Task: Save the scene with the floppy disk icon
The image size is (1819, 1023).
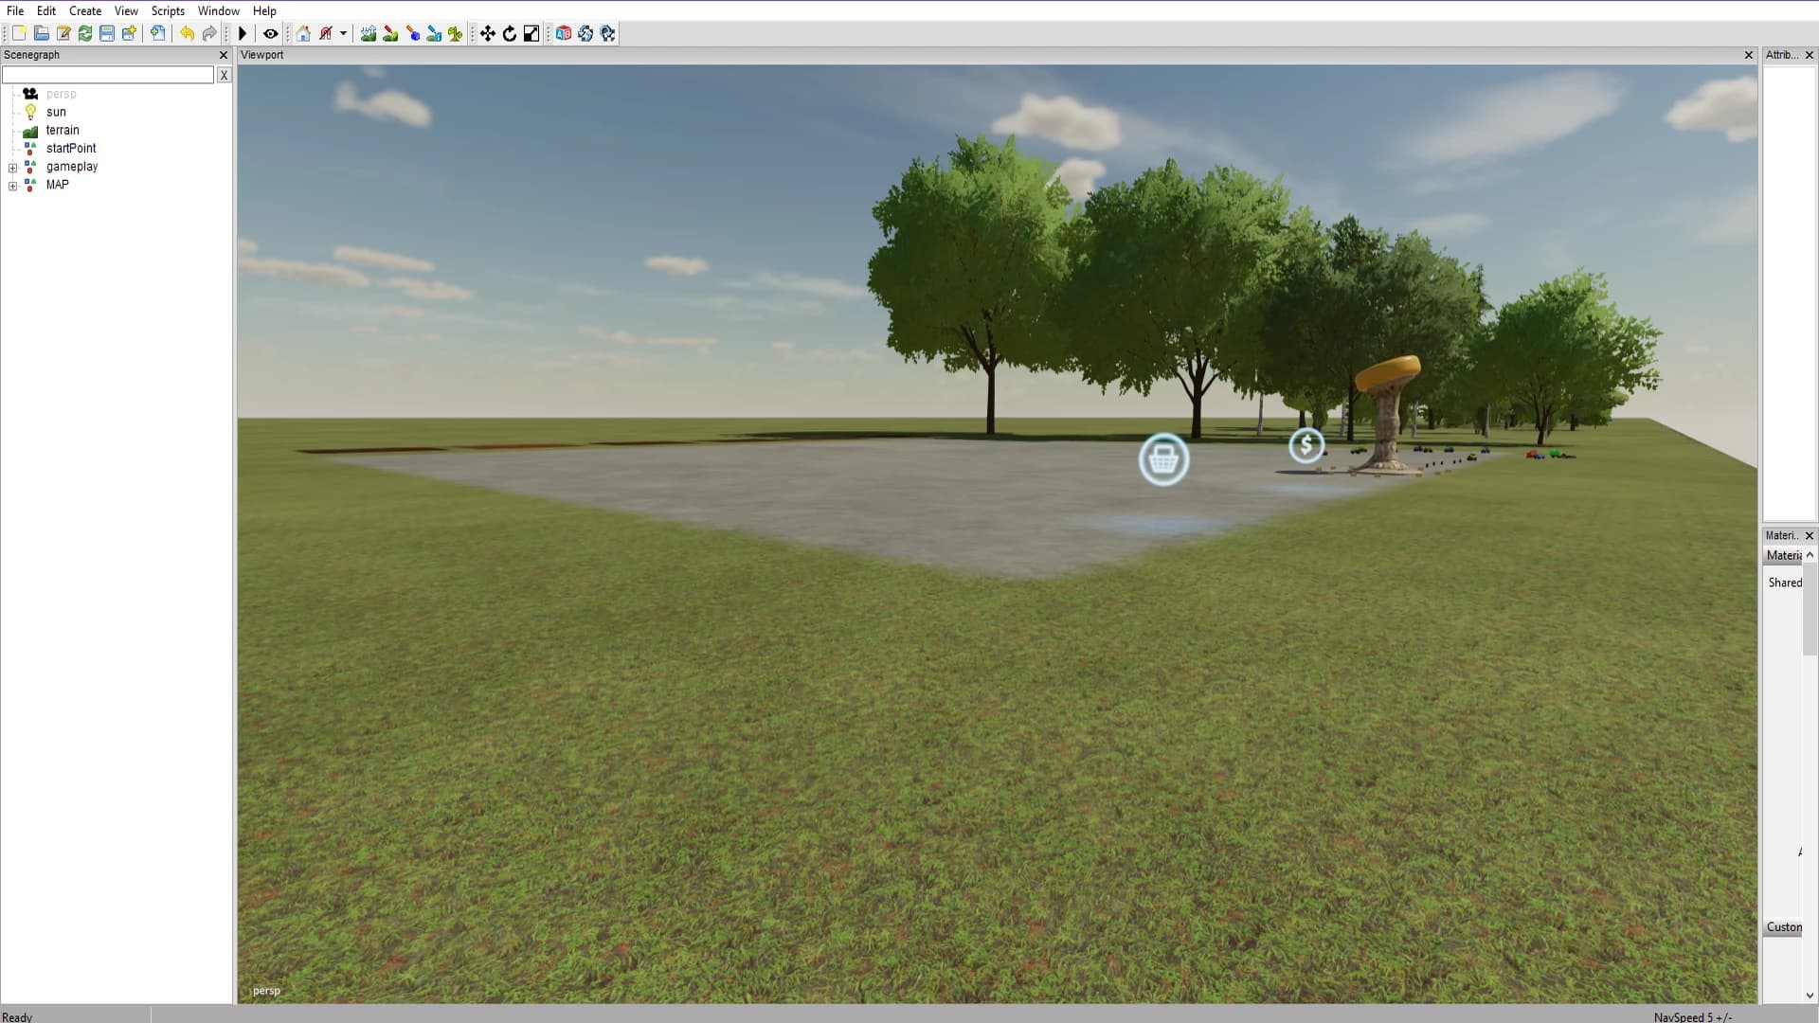Action: (107, 34)
